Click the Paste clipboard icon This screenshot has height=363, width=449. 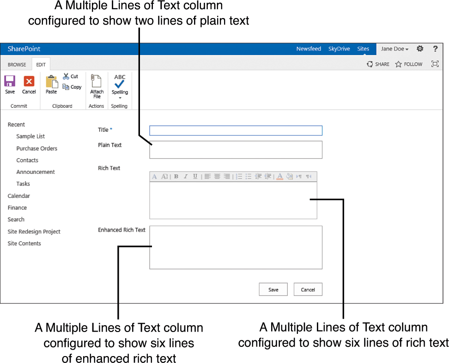pyautogui.click(x=52, y=81)
